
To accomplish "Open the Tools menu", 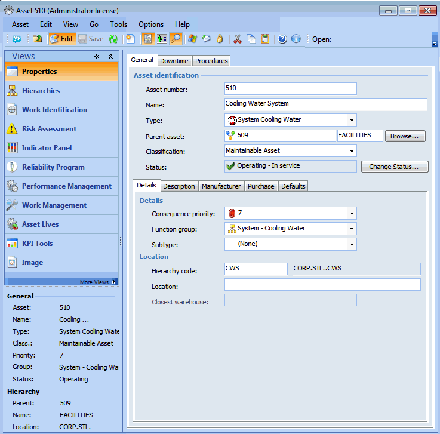I will (118, 24).
